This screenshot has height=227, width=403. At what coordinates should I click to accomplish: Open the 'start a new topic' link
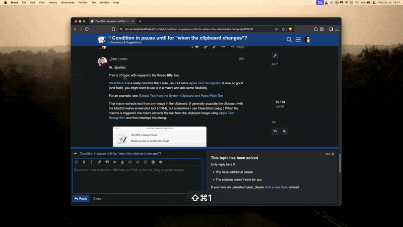tap(276, 187)
